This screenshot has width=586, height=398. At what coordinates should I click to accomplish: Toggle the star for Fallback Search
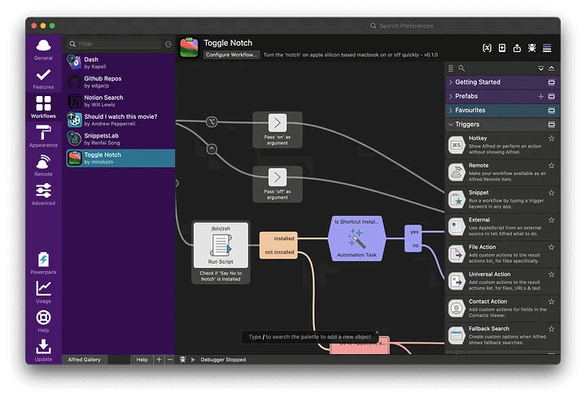(x=552, y=330)
